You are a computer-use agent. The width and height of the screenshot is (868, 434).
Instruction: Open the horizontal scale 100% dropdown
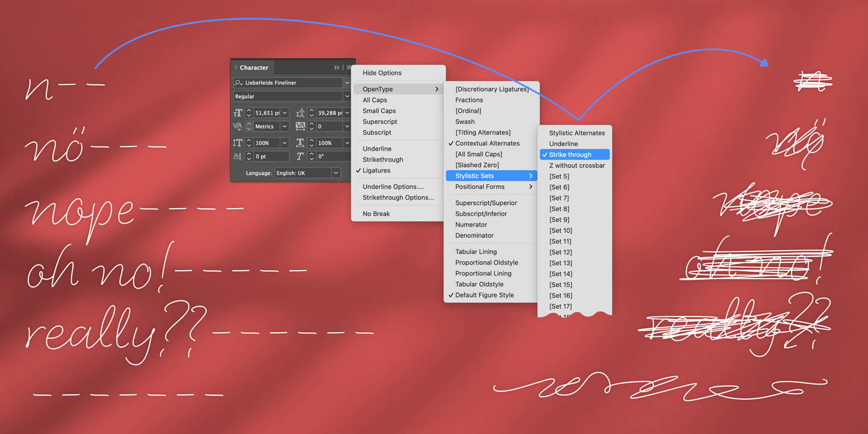click(347, 143)
